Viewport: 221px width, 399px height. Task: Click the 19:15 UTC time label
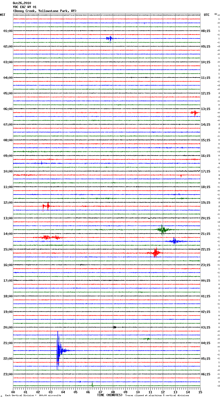[206, 203]
